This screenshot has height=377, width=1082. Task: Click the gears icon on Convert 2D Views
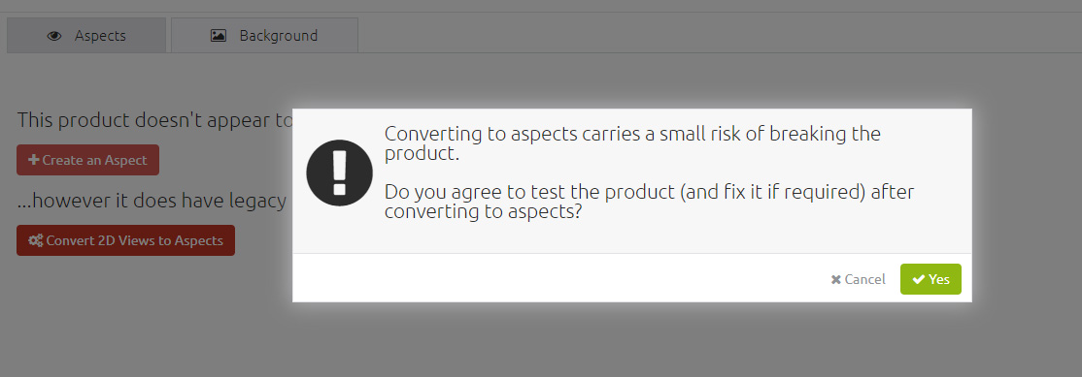(x=35, y=240)
